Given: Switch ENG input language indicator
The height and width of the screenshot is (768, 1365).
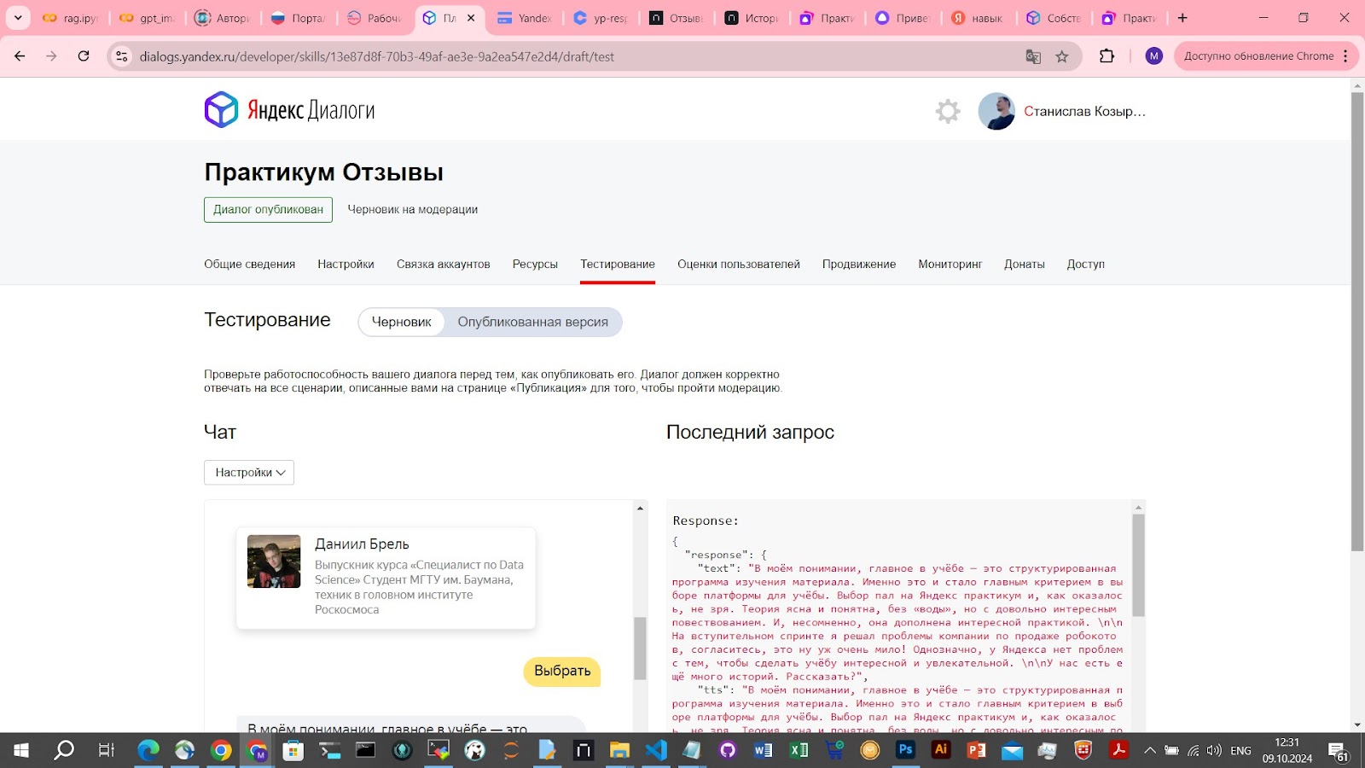Looking at the screenshot, I should [x=1241, y=751].
